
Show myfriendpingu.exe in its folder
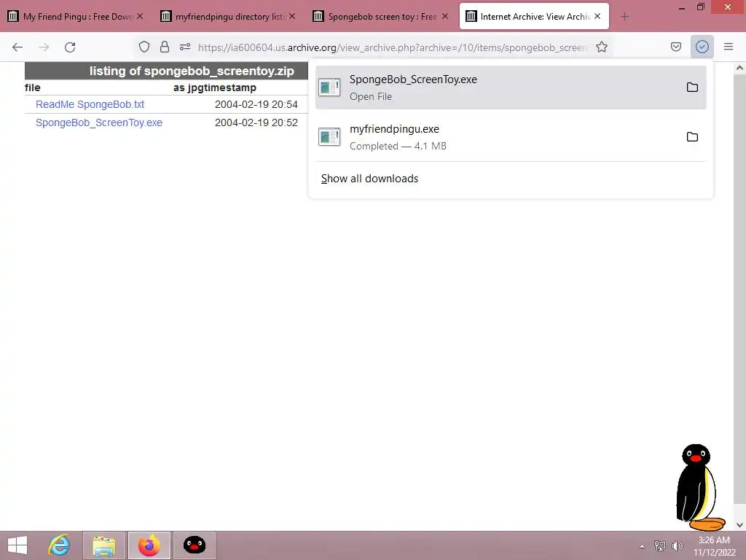point(692,137)
